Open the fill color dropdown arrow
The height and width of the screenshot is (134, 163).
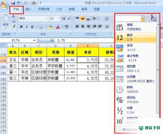(x=54, y=27)
